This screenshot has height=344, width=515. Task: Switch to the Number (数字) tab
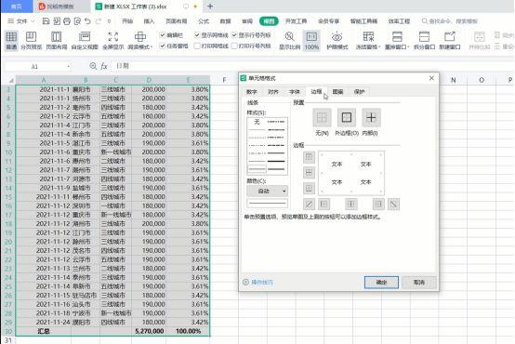[252, 92]
